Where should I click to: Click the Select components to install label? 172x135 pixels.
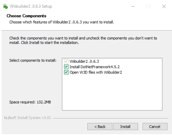33,60
